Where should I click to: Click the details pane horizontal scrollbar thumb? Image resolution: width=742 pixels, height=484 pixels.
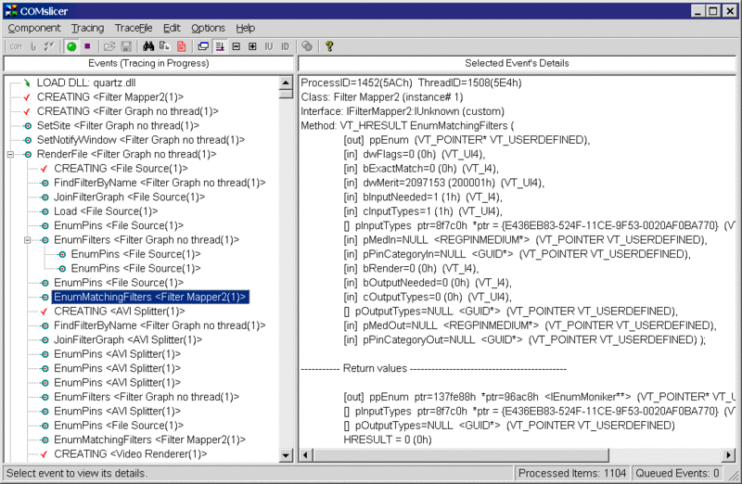point(460,455)
